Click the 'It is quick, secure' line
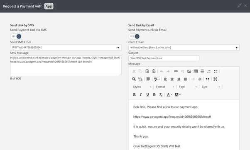Screen dimensions: 250x150 (x=179, y=127)
